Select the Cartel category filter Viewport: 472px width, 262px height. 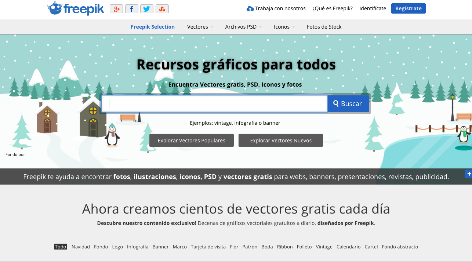click(371, 247)
